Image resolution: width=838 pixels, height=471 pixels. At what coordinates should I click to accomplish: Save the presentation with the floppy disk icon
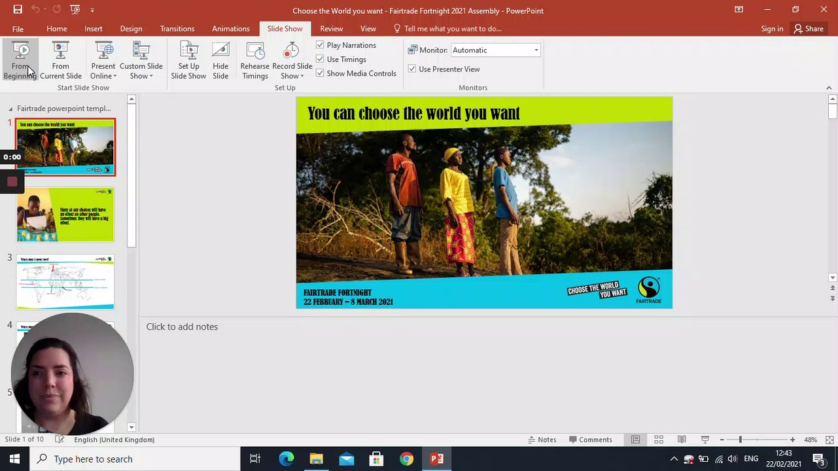coord(18,10)
